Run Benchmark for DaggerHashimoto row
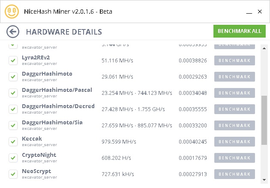The width and height of the screenshot is (270, 188). pyautogui.click(x=234, y=76)
